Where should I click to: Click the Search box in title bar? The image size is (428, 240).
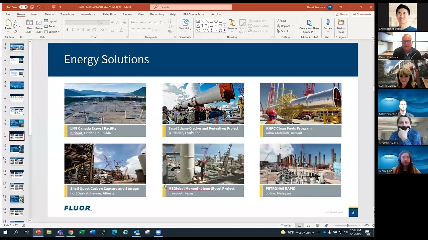click(191, 7)
